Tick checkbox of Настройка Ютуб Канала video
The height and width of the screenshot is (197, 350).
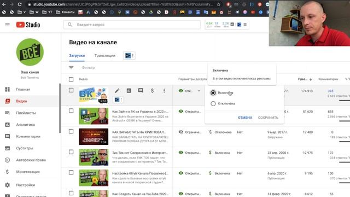coord(71,172)
